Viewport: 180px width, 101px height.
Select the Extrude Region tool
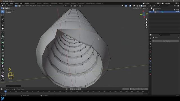(3, 43)
